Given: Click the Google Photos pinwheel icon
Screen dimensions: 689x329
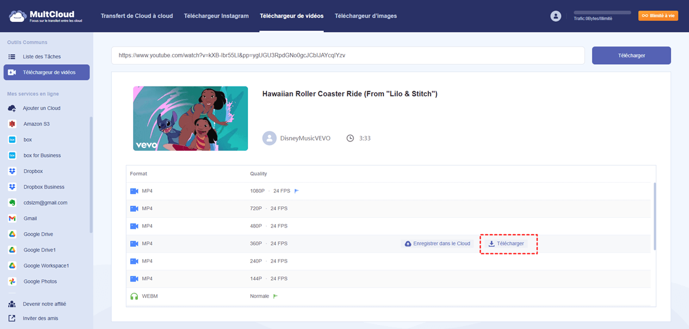Looking at the screenshot, I should pos(11,281).
